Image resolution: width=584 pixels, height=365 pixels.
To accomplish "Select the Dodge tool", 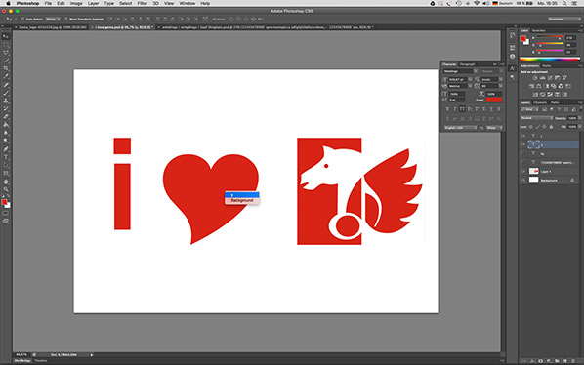I will [x=6, y=141].
